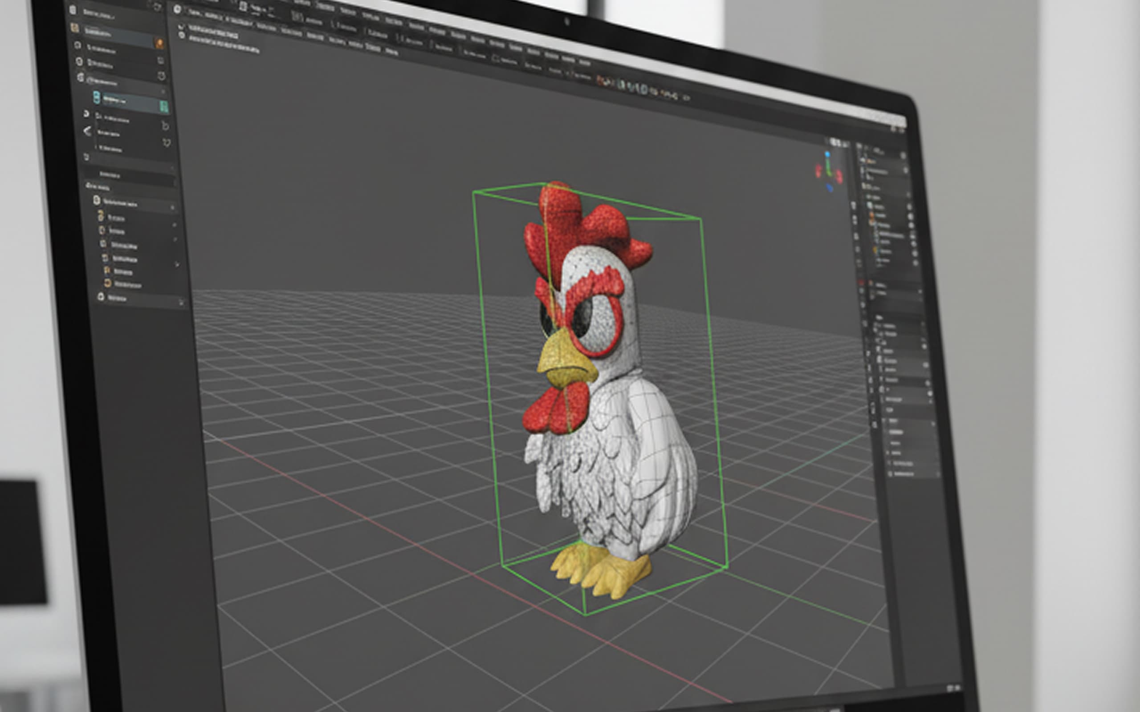The width and height of the screenshot is (1140, 712).
Task: Click the orange circular icon near the bottom of the left tree
Action: click(x=107, y=283)
